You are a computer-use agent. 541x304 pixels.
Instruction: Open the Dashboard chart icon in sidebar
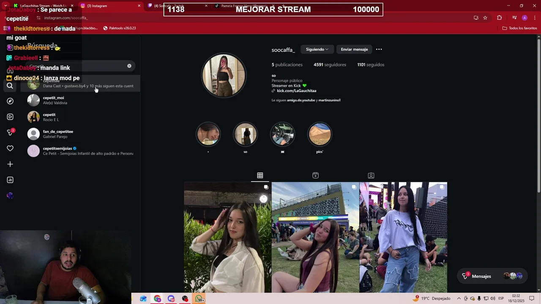[10, 180]
